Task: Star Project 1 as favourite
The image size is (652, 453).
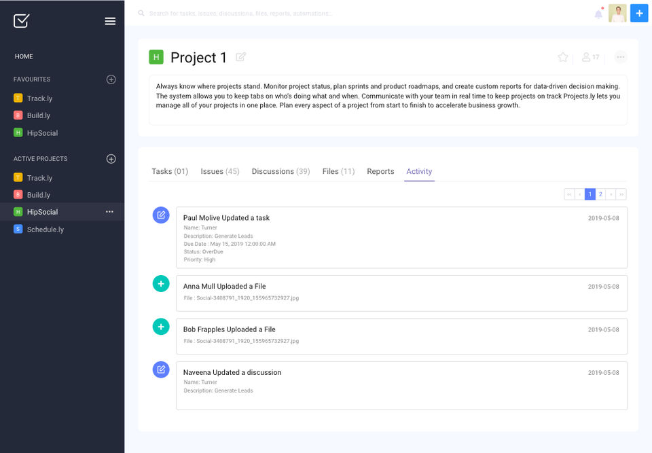Action: 562,57
